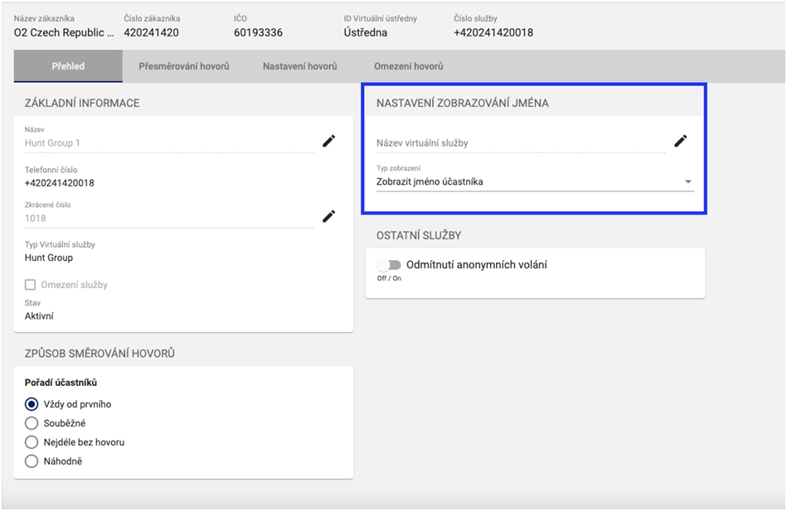Click the Název field with Hunt Group 1
Image resolution: width=787 pixels, height=511 pixels.
166,143
